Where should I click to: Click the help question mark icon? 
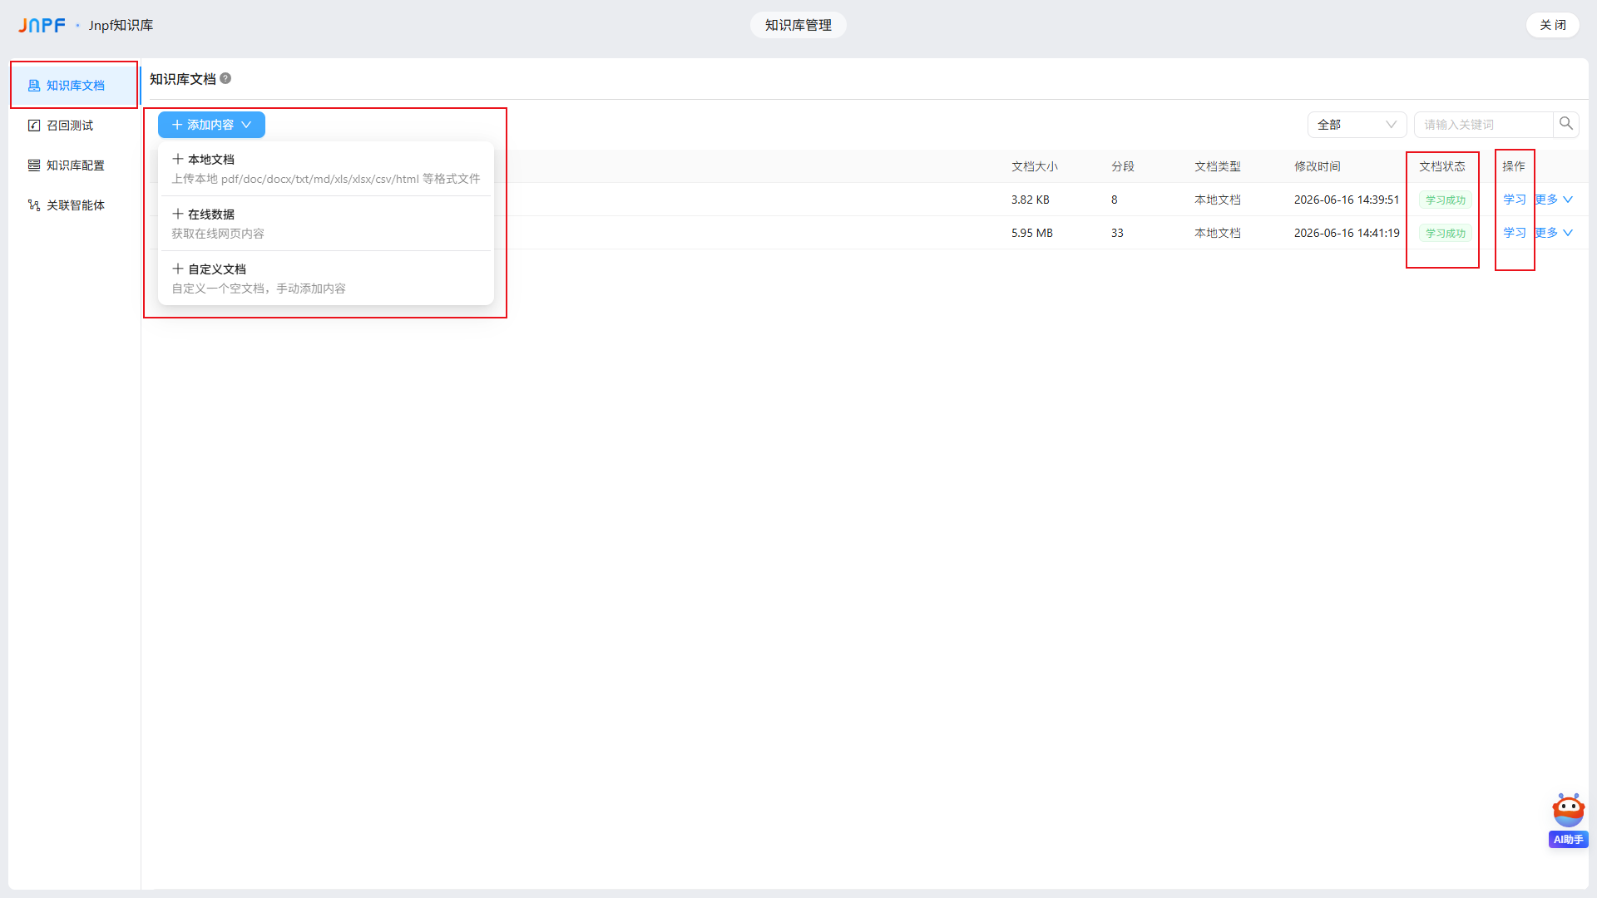225,78
